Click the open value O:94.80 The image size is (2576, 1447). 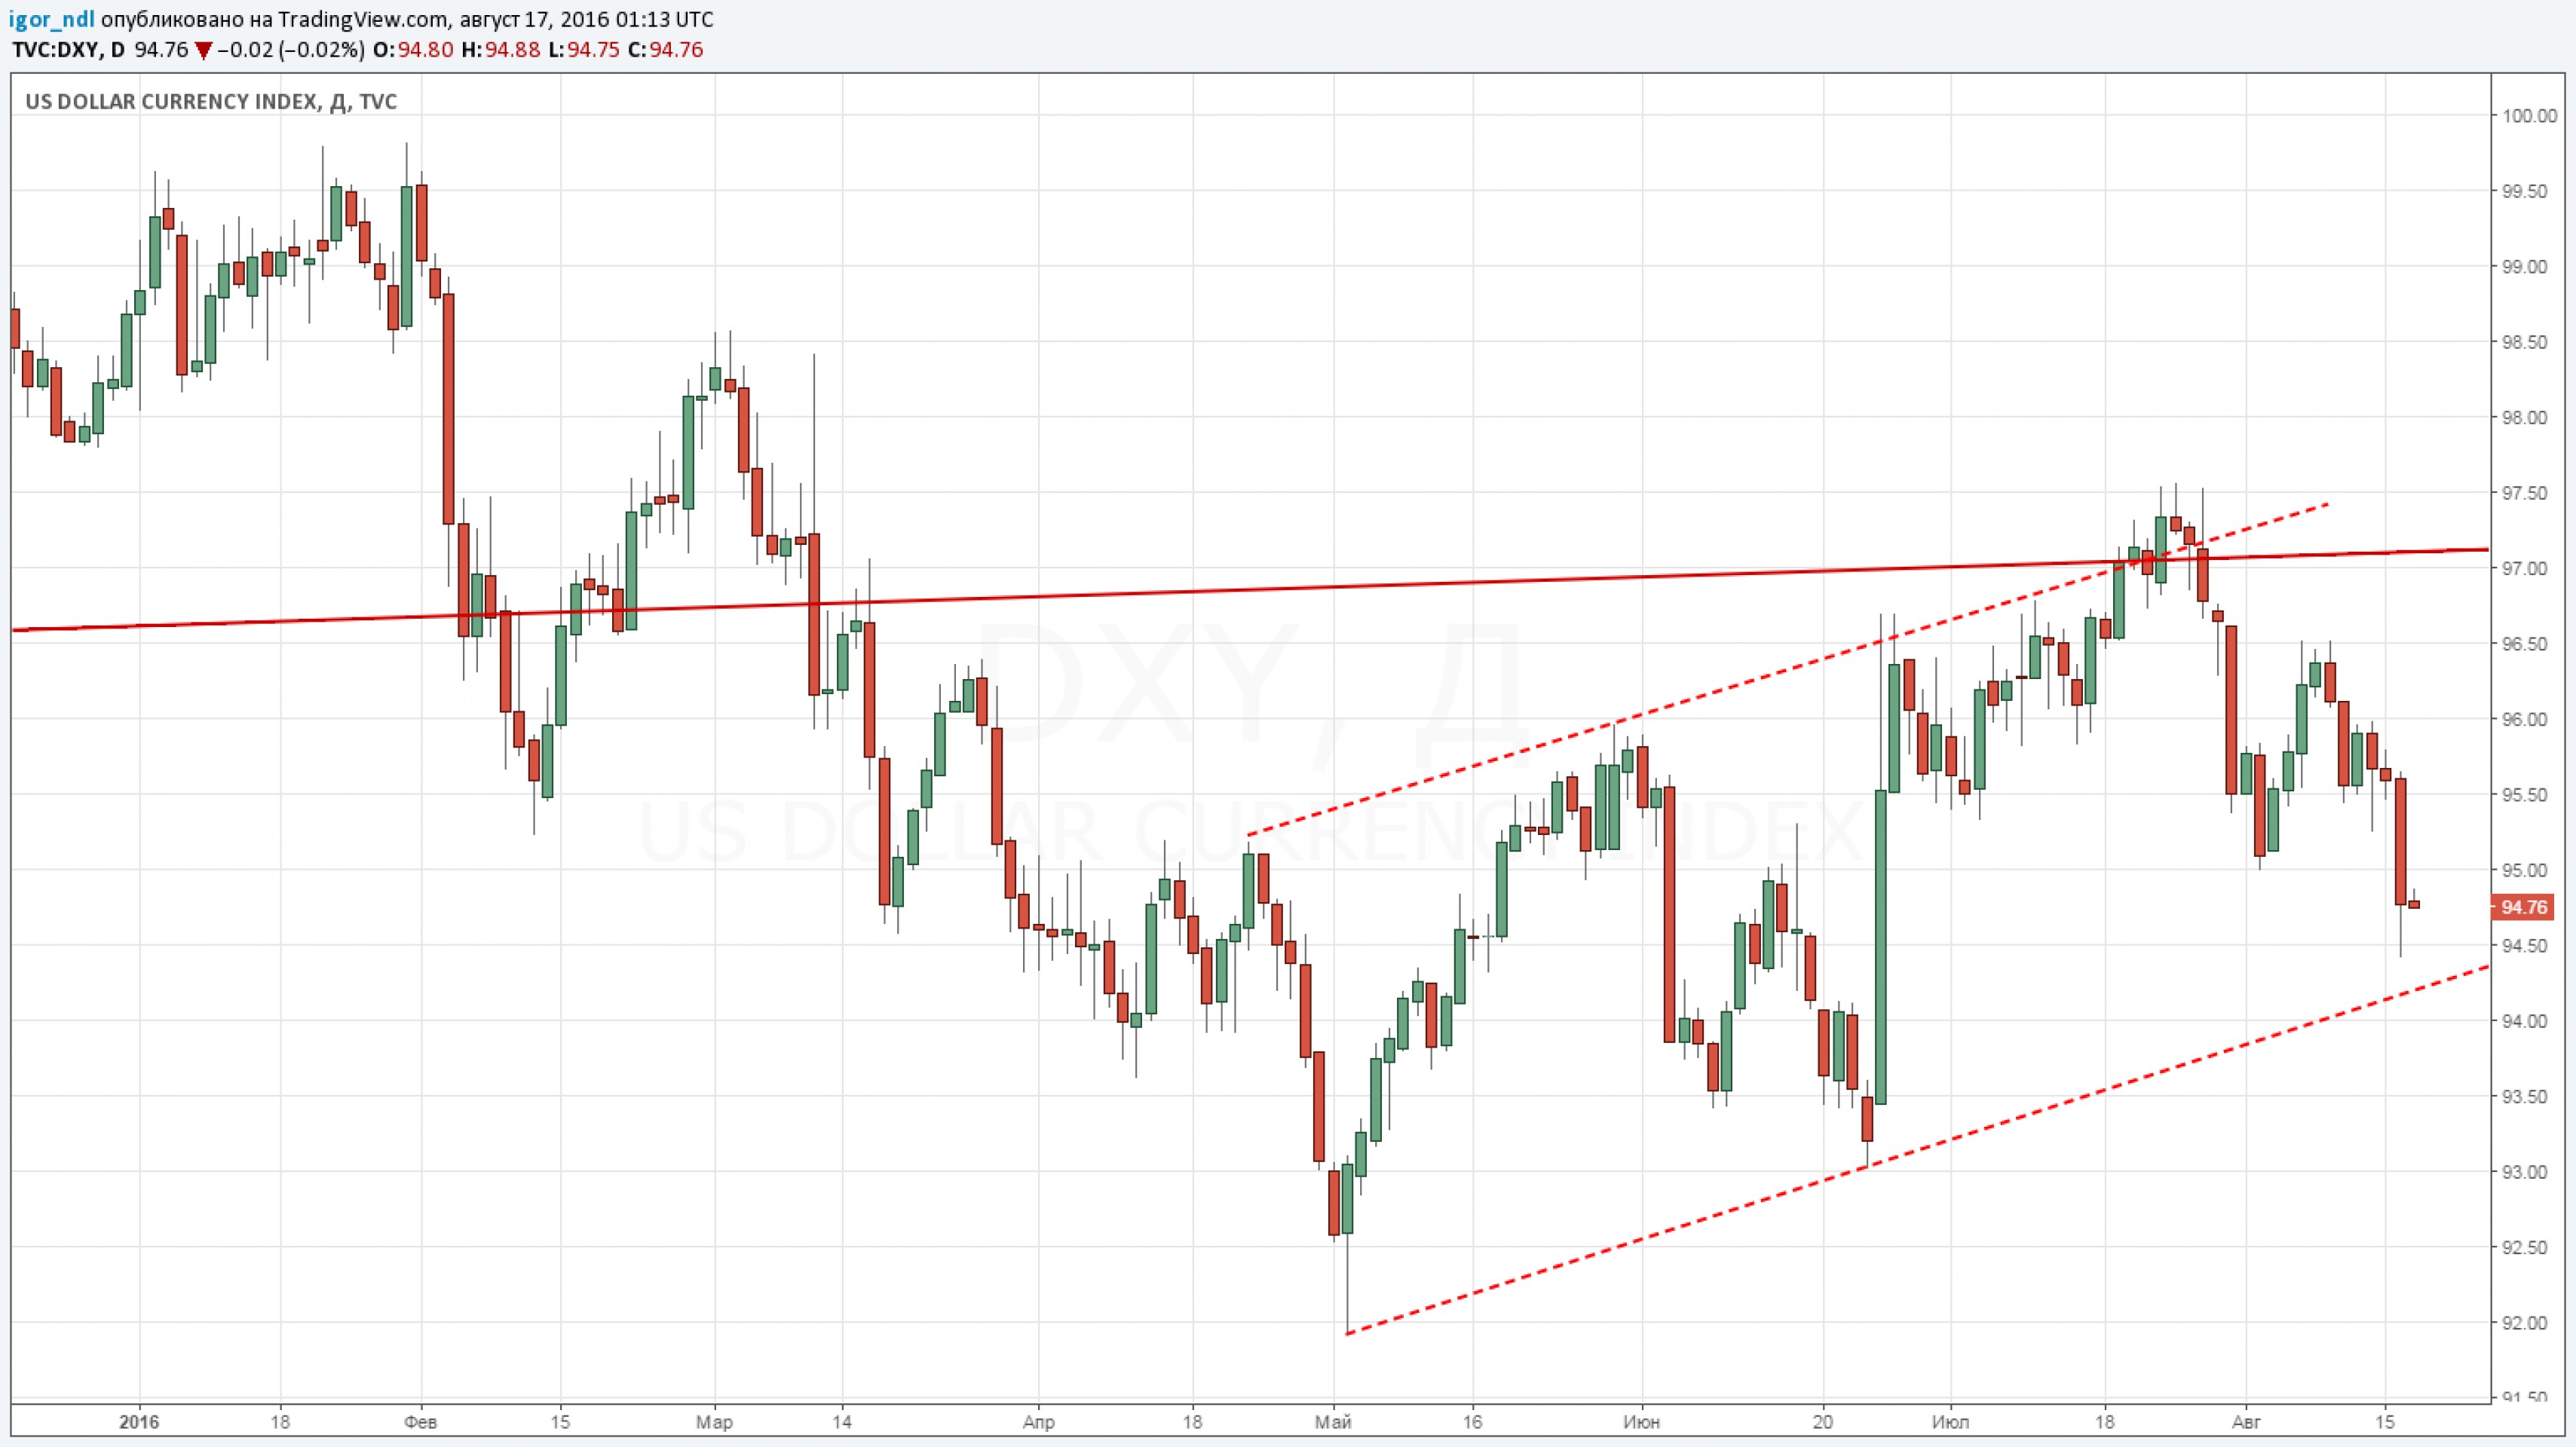click(x=413, y=50)
